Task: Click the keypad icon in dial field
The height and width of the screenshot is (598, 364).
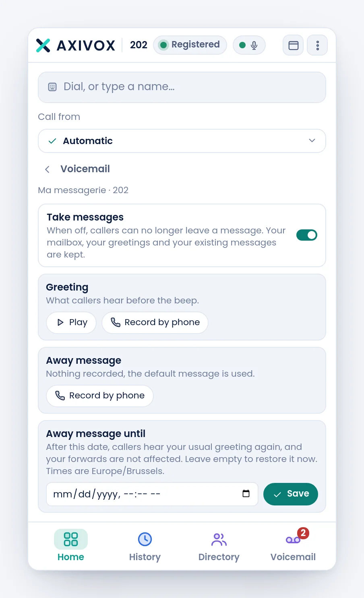Action: (52, 87)
